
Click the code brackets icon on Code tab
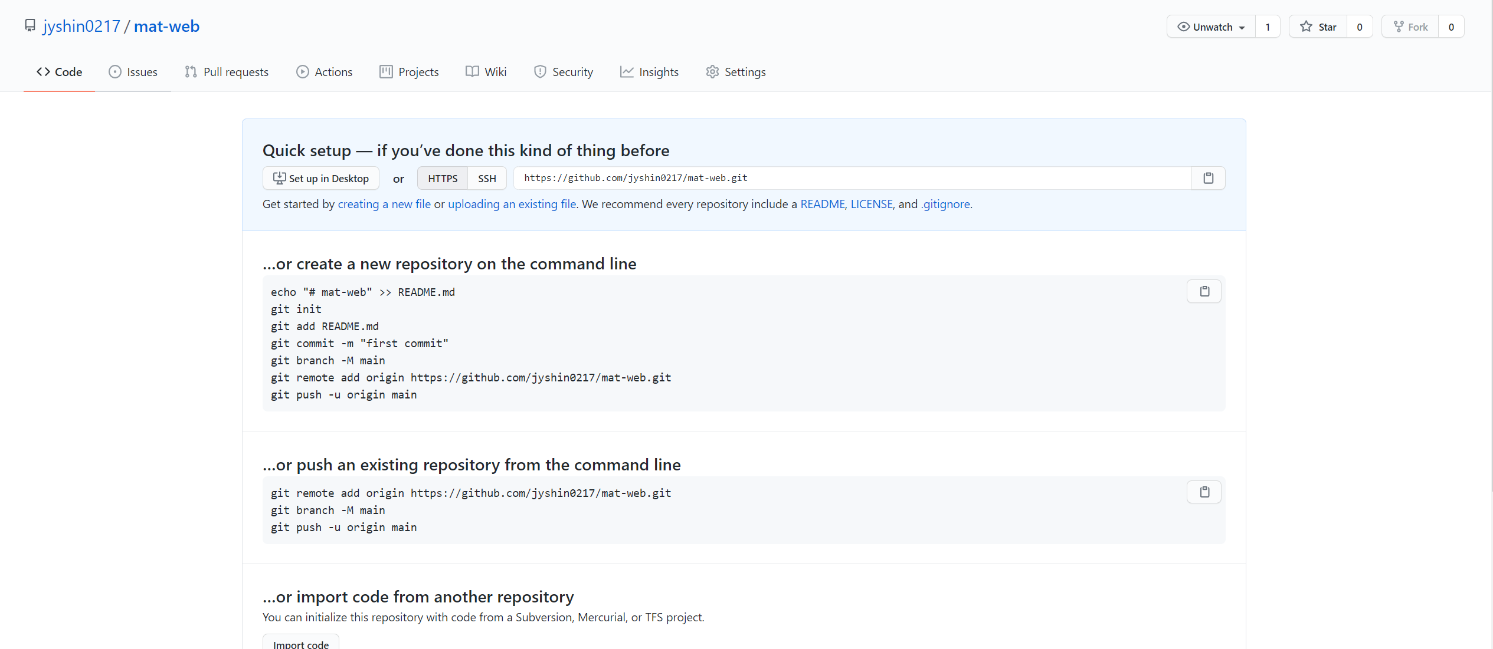[43, 72]
